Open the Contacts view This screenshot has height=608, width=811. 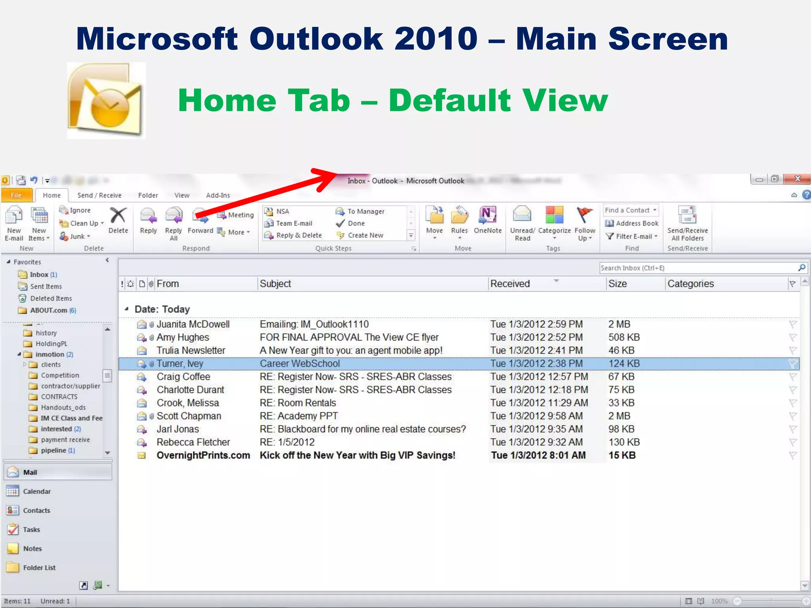[x=58, y=510]
